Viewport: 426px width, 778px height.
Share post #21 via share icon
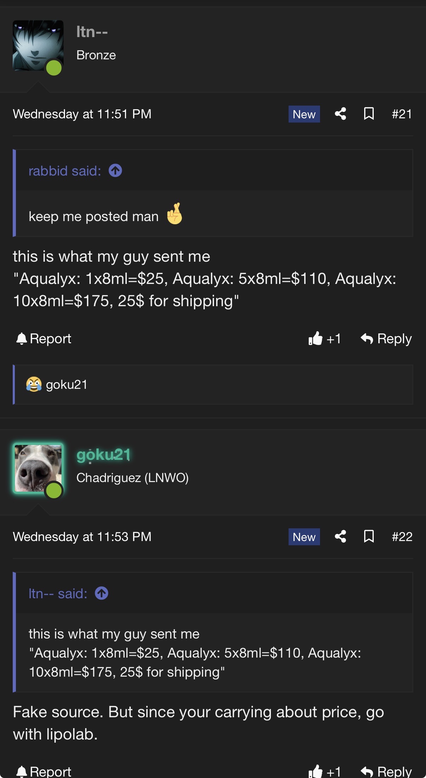[341, 114]
